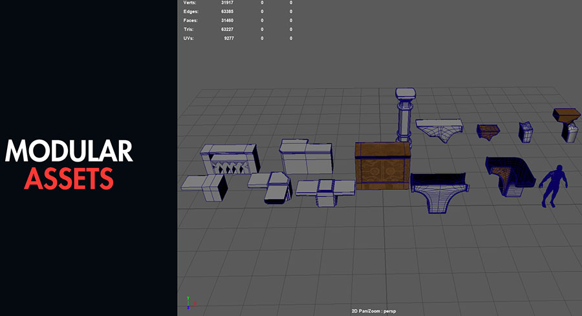
Task: Click the "Tris:" HUD label
Action: (189, 29)
